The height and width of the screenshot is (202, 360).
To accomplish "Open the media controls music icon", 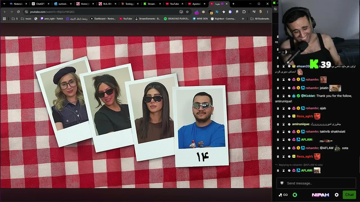I will click(254, 12).
